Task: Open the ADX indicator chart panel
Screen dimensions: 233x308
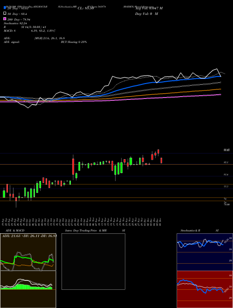Action: (x=28, y=252)
